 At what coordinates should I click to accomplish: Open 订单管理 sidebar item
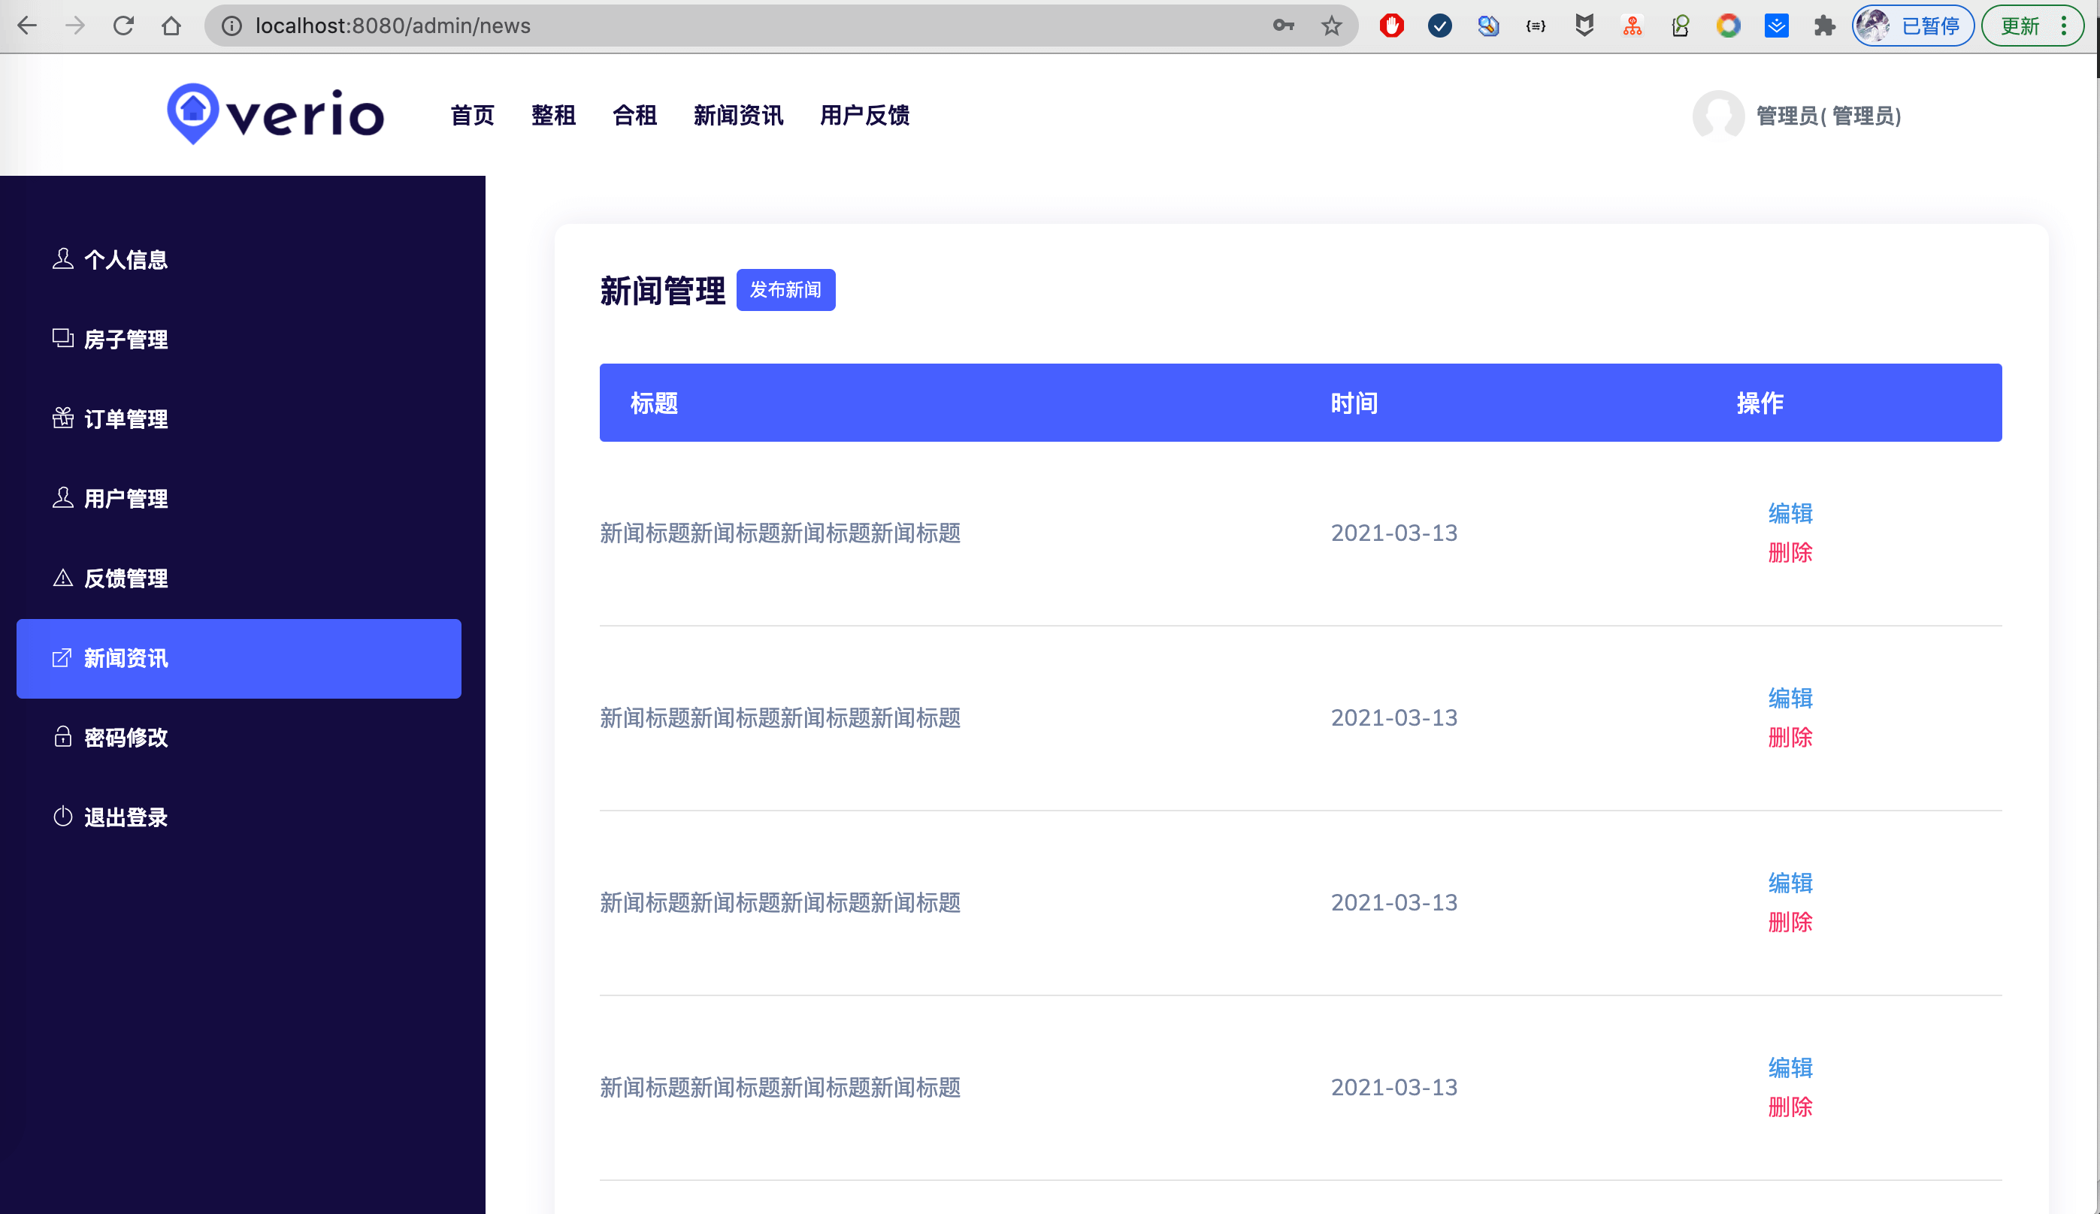(x=125, y=419)
